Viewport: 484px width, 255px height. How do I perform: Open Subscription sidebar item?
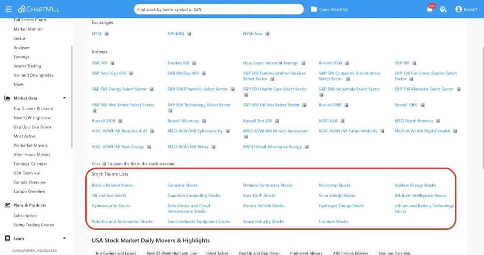pos(25,215)
